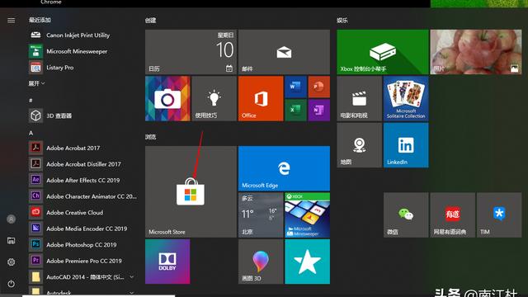The height and width of the screenshot is (297, 528).
Task: Open the WeChat (微信) tile
Action: (x=406, y=215)
